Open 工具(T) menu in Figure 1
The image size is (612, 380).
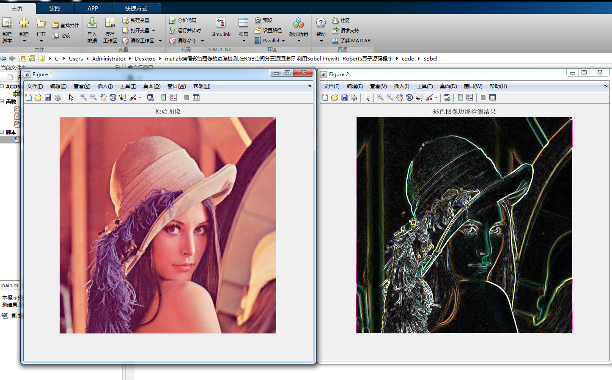[x=128, y=86]
